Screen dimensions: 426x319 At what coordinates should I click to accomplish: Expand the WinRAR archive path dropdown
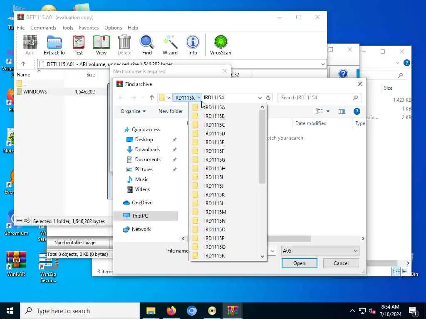click(x=323, y=64)
